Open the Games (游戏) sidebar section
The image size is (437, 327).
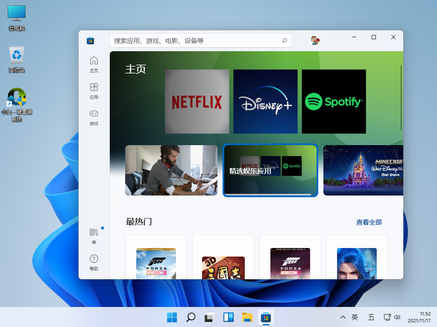(x=94, y=117)
